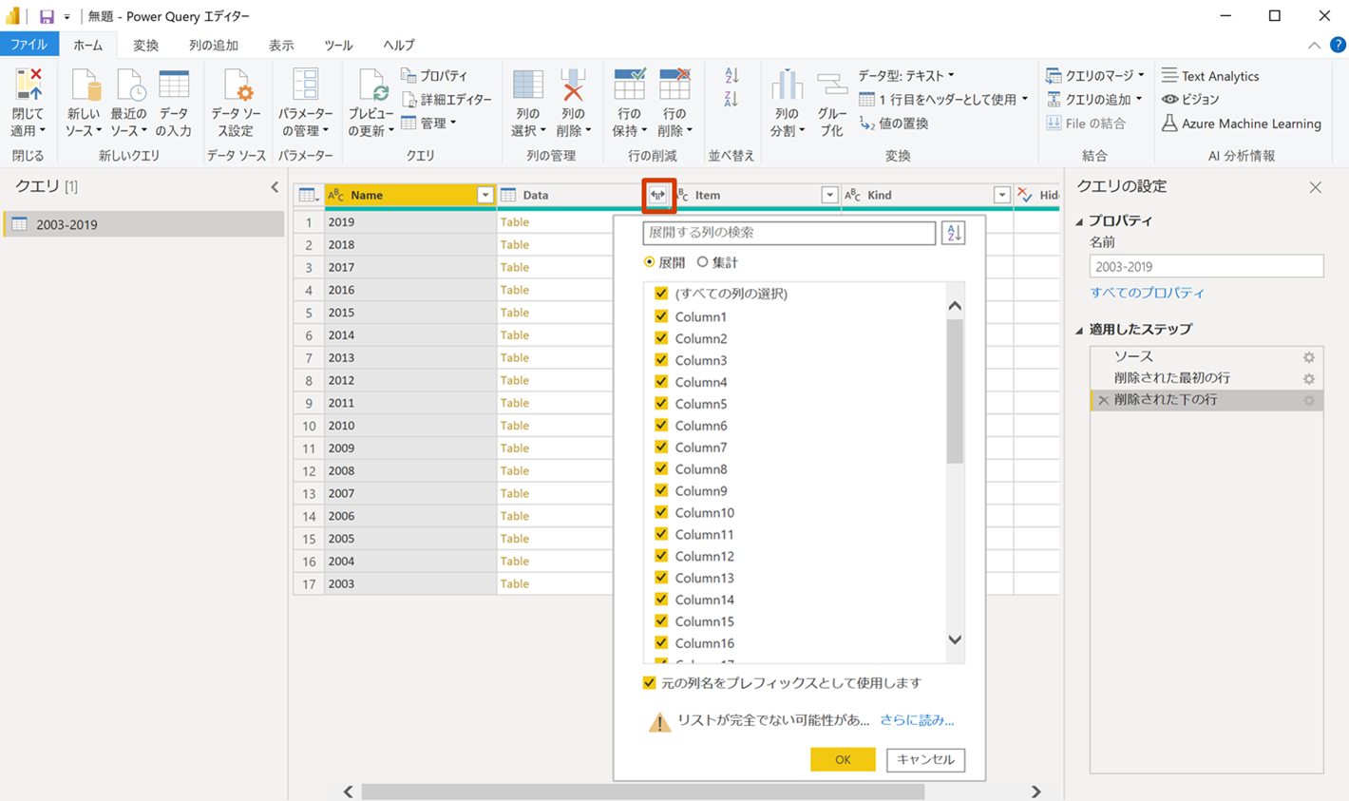Delete the 削除された下の行 step with X
The height and width of the screenshot is (801, 1349).
pyautogui.click(x=1103, y=401)
